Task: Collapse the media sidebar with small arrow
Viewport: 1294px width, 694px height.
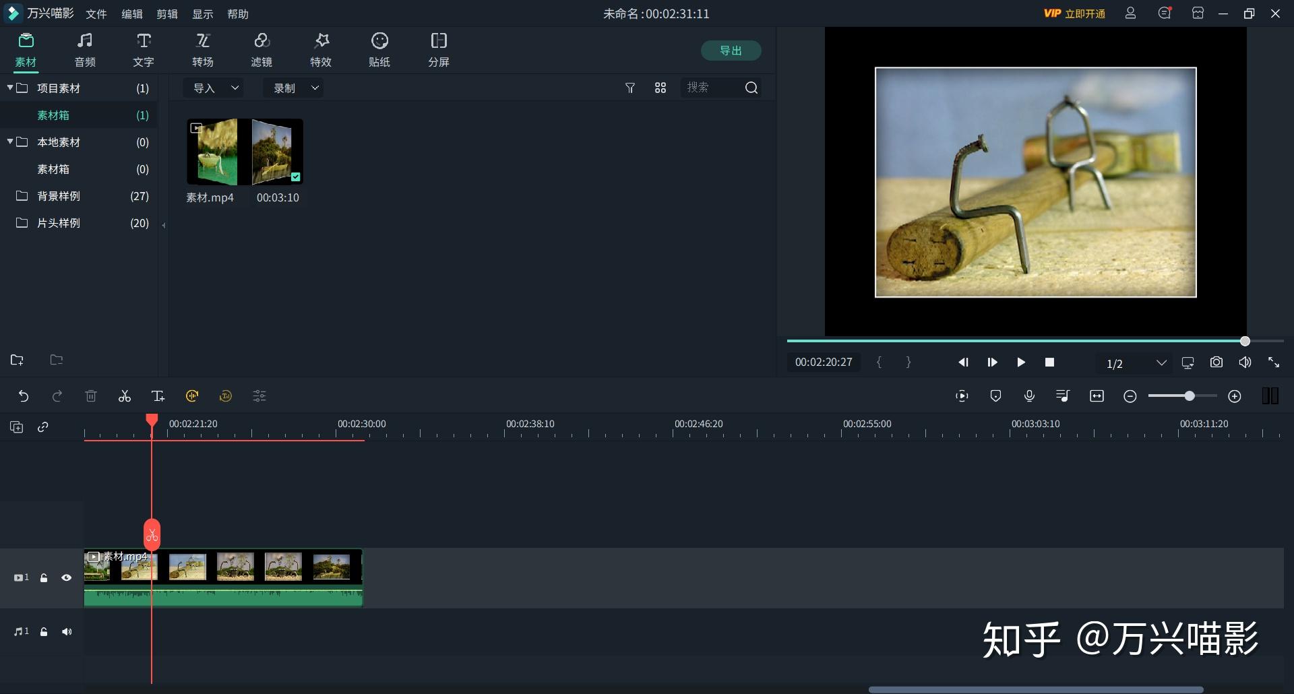Action: [164, 225]
